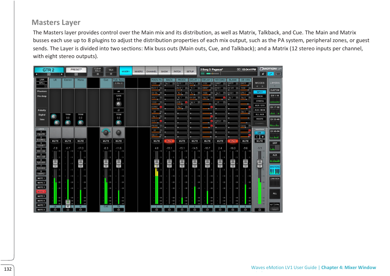The height and width of the screenshot is (276, 390).
Task: Open Clear Solo settings gear
Action: coord(98,74)
